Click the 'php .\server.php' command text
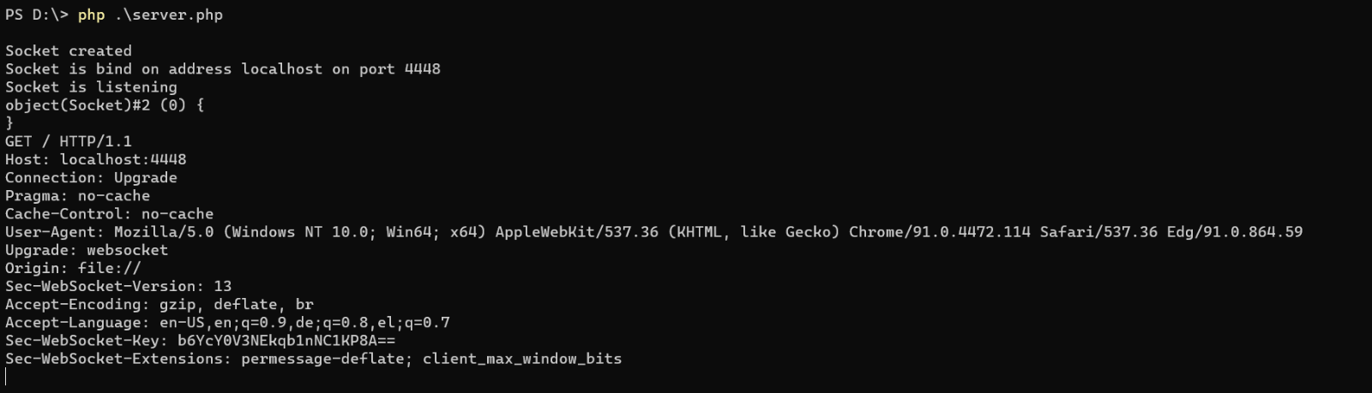1372x393 pixels. [x=150, y=15]
